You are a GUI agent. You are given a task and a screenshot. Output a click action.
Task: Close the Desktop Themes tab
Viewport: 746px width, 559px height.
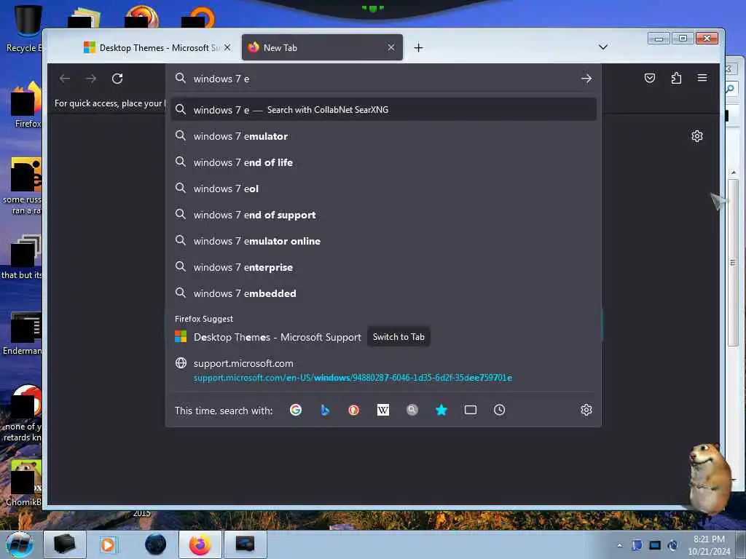click(x=227, y=47)
